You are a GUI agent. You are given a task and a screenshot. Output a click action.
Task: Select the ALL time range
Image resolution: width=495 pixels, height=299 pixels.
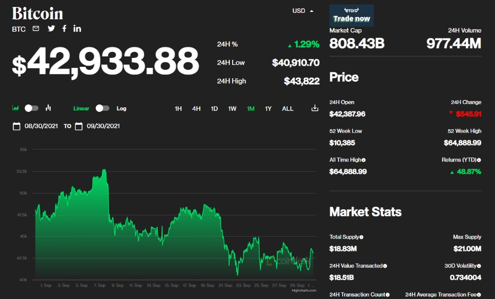point(288,108)
